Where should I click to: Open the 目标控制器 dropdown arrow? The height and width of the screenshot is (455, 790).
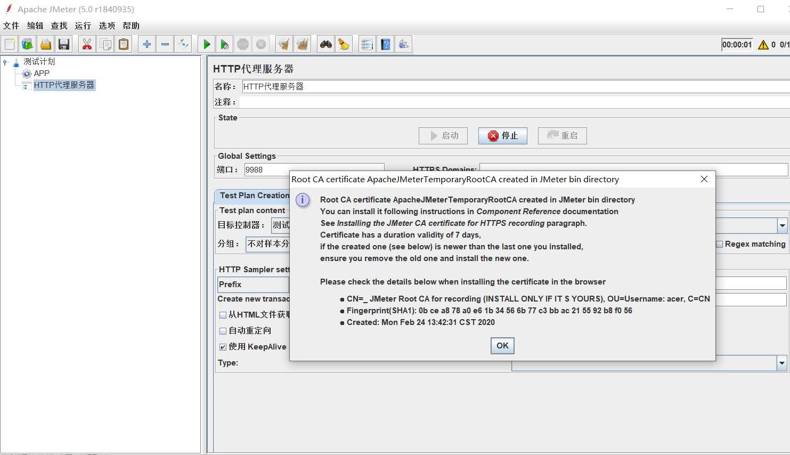(x=783, y=225)
